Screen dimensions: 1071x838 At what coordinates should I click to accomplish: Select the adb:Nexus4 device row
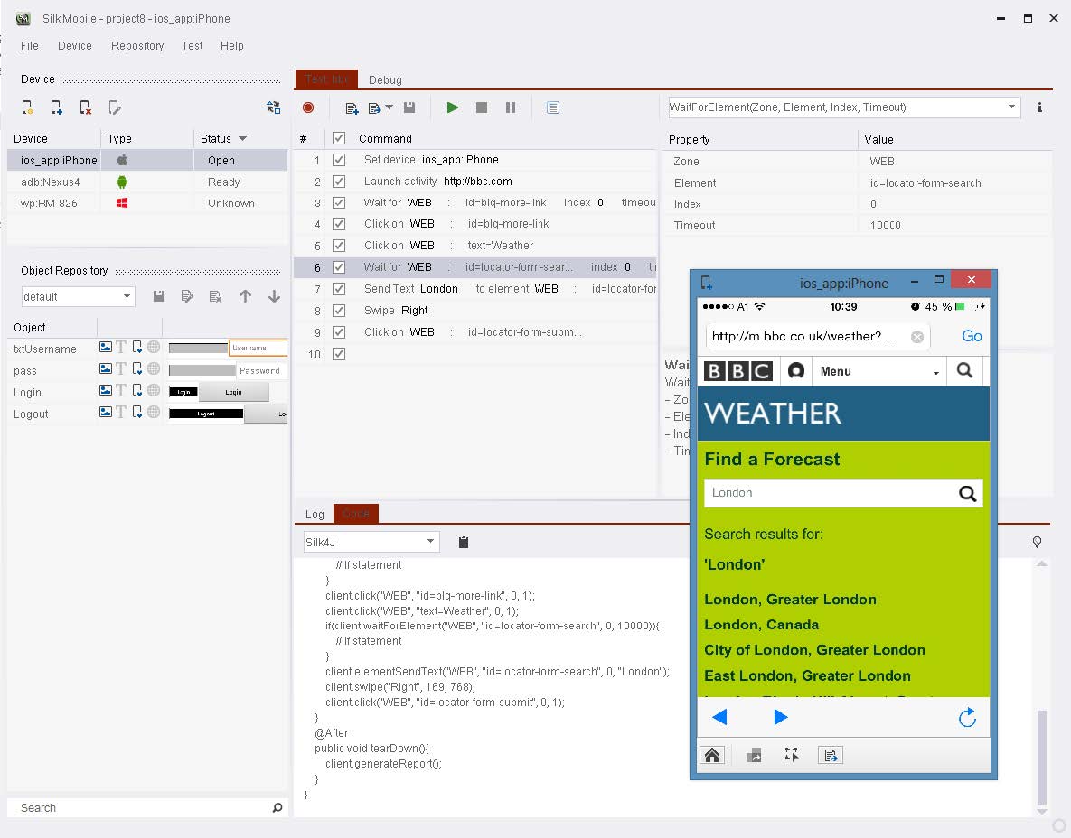[146, 182]
